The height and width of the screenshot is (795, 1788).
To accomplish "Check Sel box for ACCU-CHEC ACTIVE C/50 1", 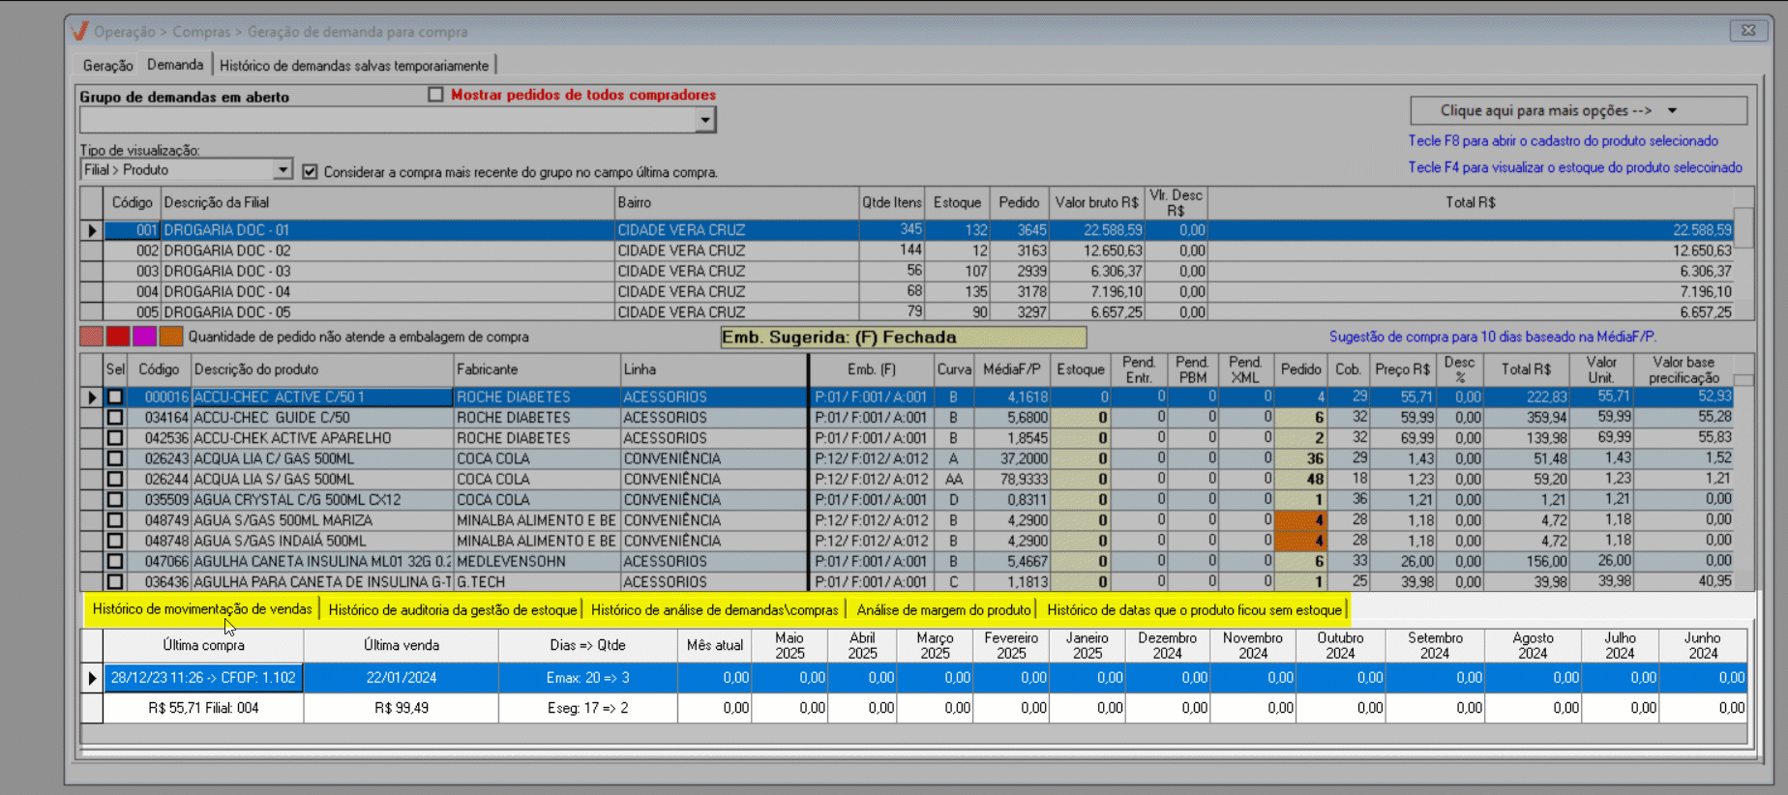I will tap(115, 397).
